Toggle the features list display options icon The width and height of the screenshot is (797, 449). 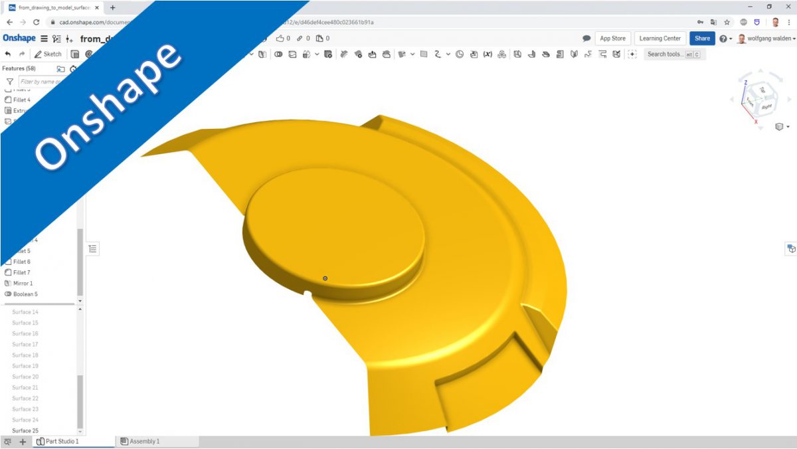[92, 248]
